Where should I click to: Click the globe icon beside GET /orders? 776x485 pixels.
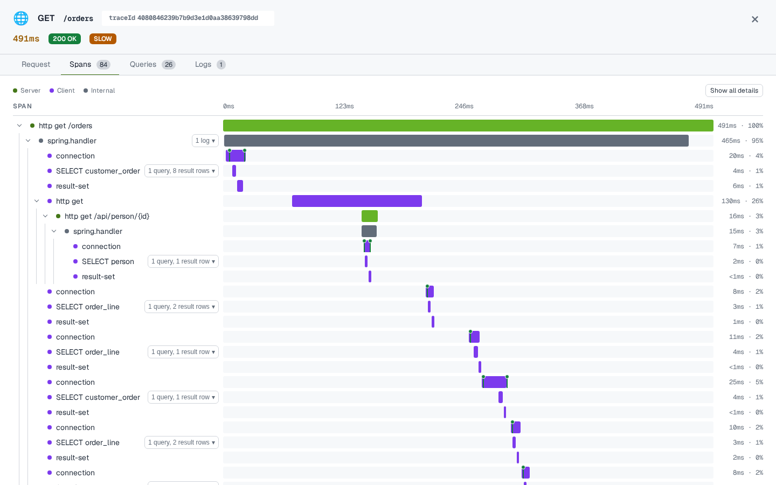tap(21, 18)
